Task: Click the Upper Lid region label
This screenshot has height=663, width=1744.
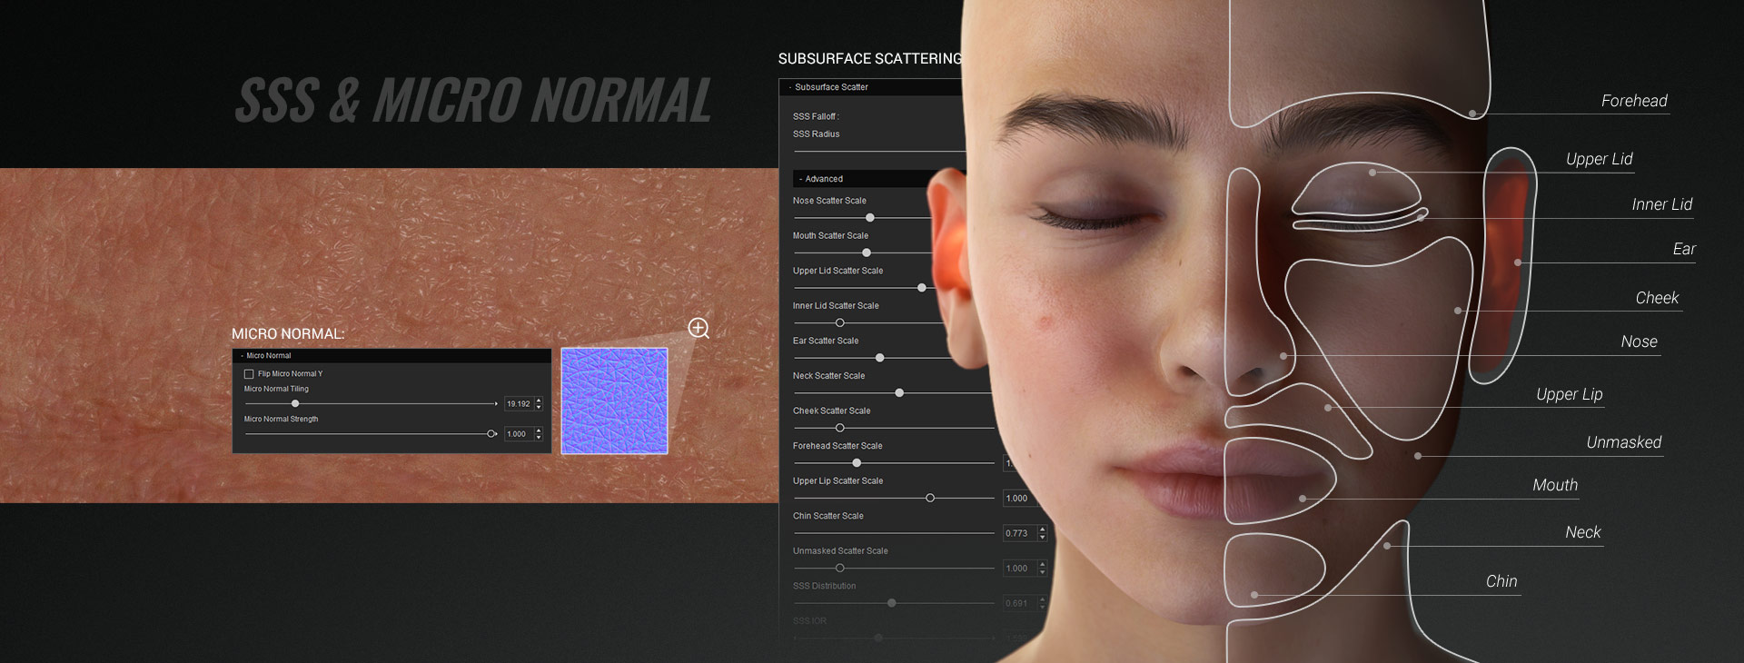Action: coord(1599,159)
